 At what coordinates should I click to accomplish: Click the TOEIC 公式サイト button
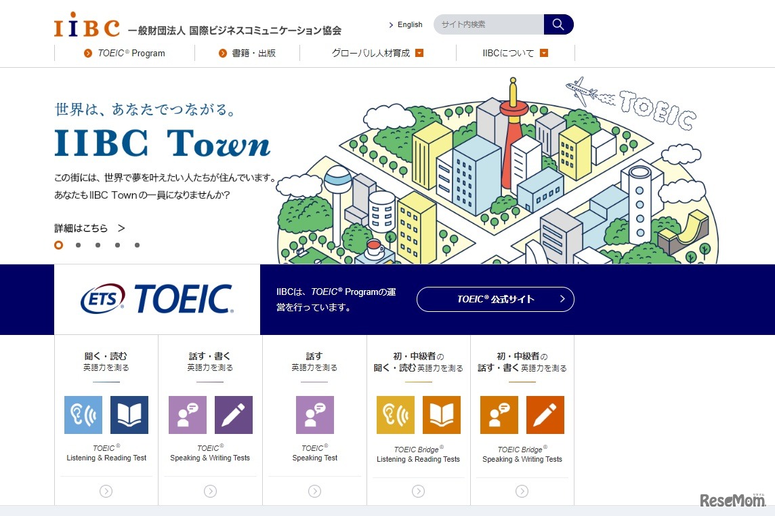point(495,299)
